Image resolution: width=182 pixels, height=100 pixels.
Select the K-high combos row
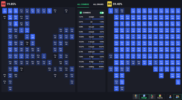tap(91, 62)
